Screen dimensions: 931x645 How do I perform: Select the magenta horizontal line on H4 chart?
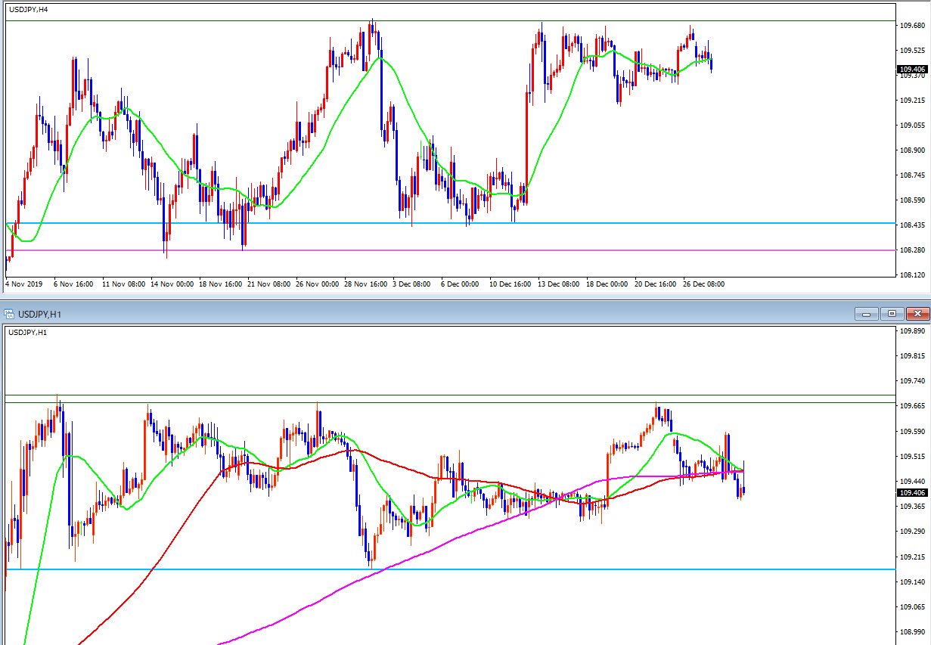tap(450, 250)
